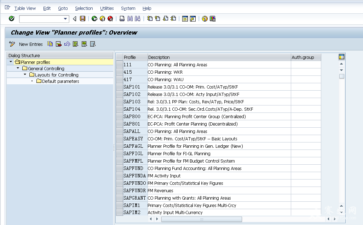Select the Planner profiles folder label
This screenshot has height=225, width=363.
coord(35,62)
